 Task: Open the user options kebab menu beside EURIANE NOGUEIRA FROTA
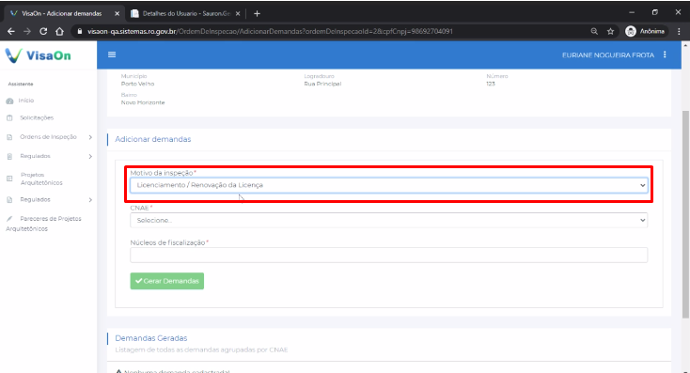click(665, 54)
